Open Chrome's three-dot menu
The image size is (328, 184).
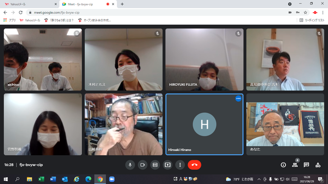[x=323, y=12]
